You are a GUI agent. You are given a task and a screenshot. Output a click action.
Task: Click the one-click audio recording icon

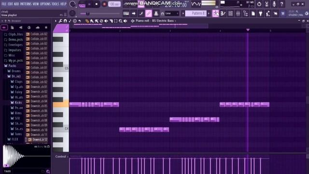click(276, 14)
